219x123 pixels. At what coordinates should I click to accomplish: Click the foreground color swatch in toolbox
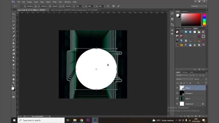click(13, 88)
